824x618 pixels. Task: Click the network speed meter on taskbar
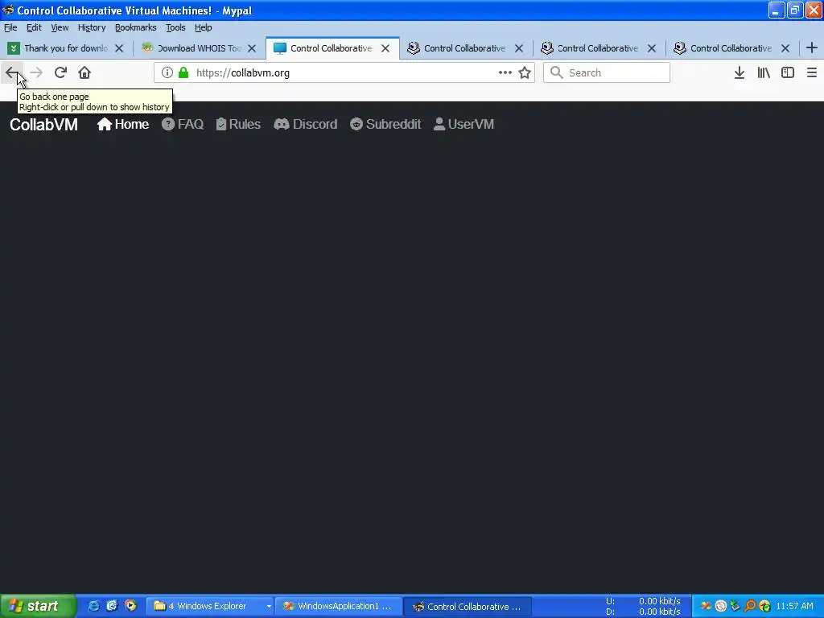pos(643,606)
